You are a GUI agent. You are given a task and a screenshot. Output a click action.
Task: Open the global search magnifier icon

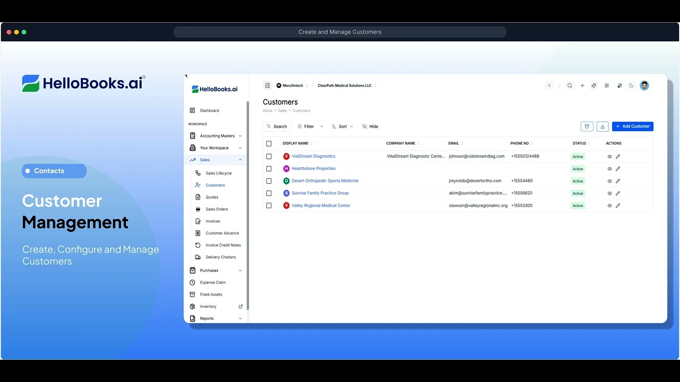pyautogui.click(x=569, y=85)
